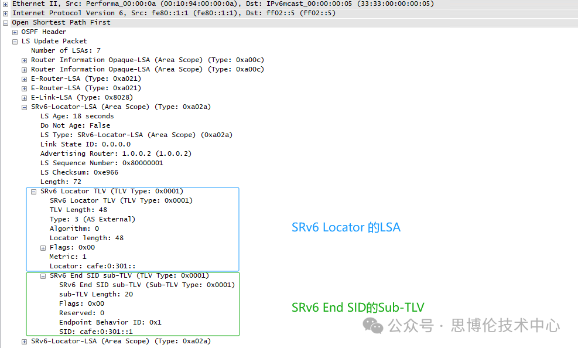Click the Endpoint Behavior ID: 0x1 row
The image size is (578, 348).
(110, 322)
